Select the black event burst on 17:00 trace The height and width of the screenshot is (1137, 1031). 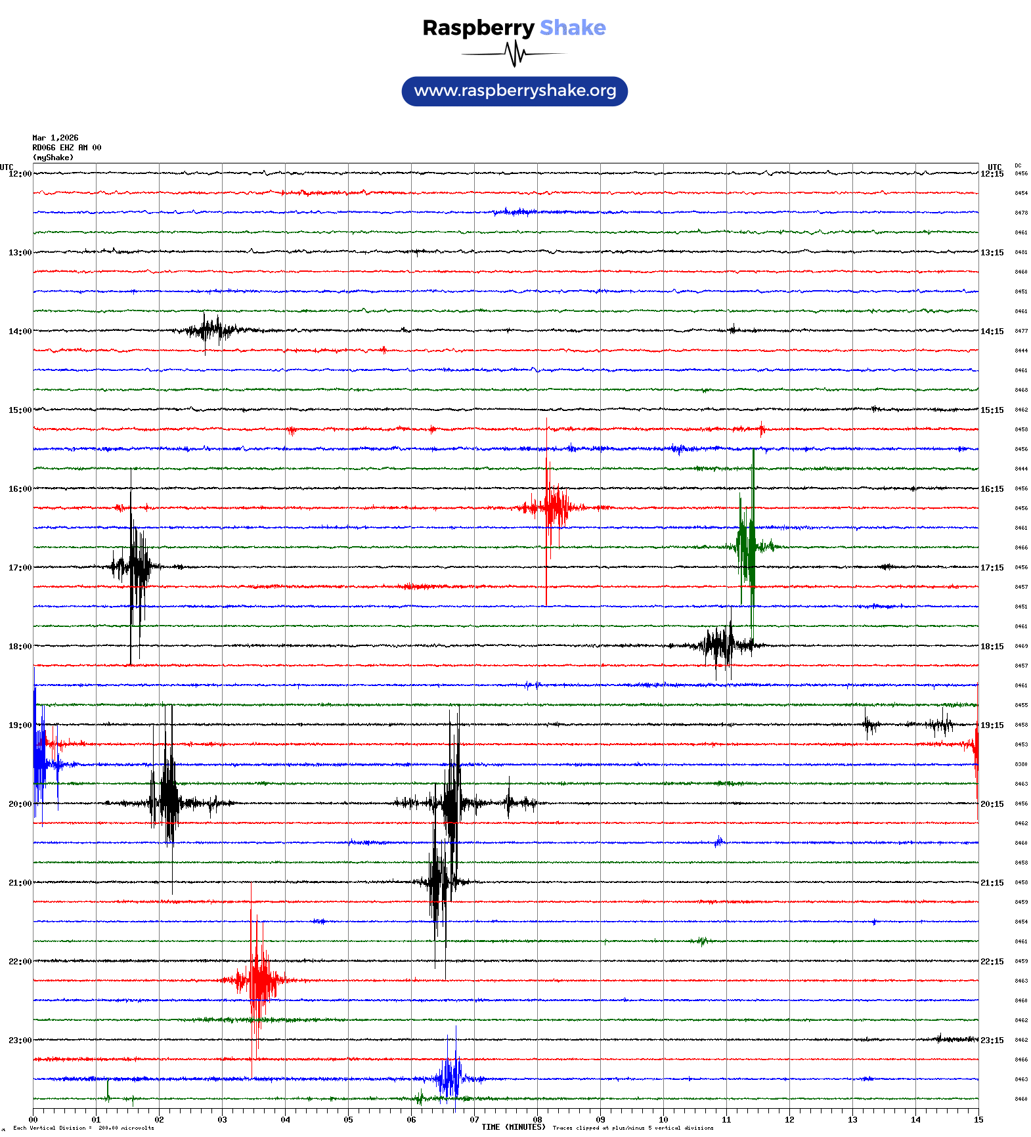[x=136, y=567]
